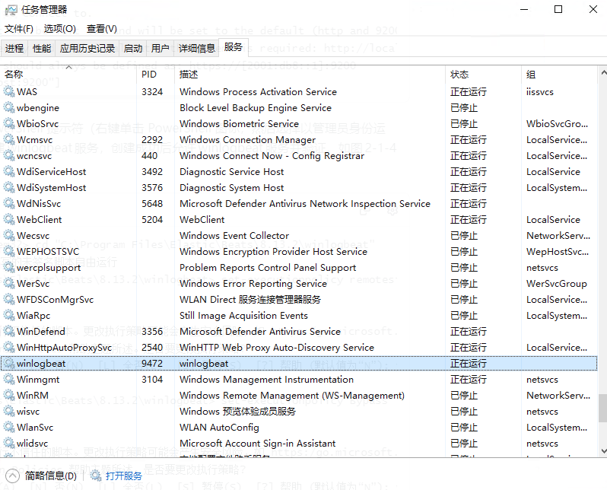This screenshot has width=607, height=490.
Task: Collapse view using the 简略信息 arrow icon
Action: 12,476
